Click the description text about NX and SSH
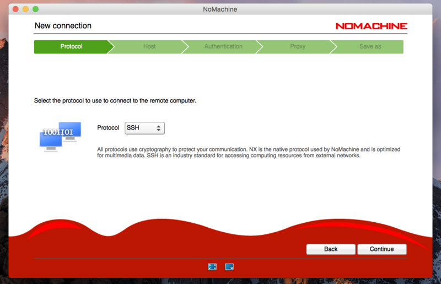The width and height of the screenshot is (441, 284). point(249,152)
